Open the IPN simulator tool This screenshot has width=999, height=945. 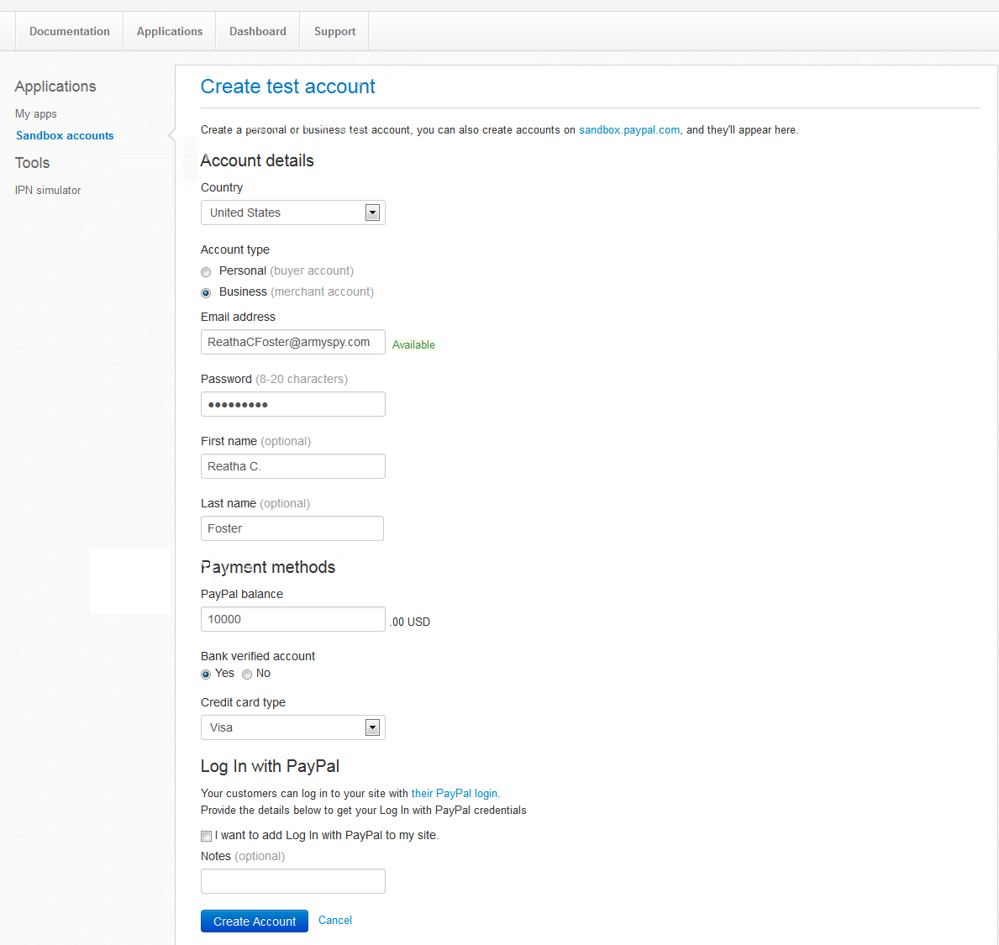point(48,190)
